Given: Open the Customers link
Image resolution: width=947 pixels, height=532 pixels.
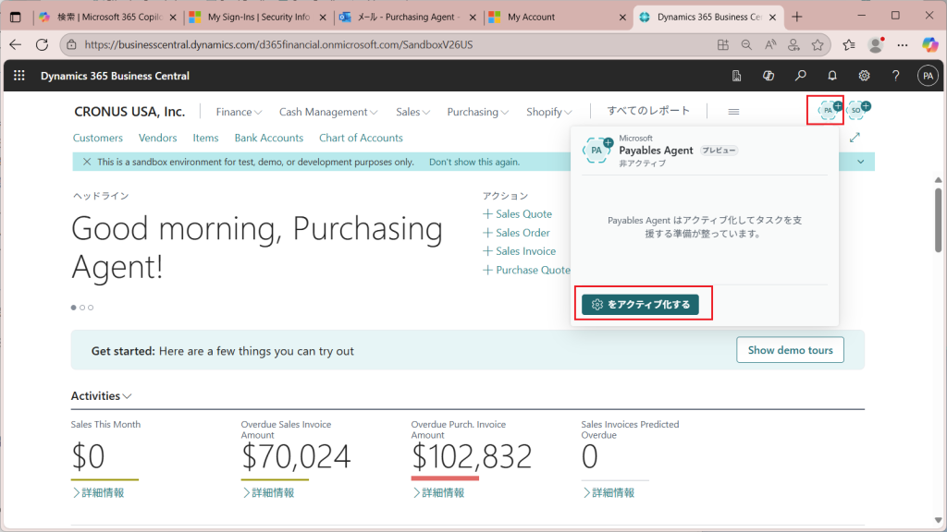Looking at the screenshot, I should tap(98, 138).
